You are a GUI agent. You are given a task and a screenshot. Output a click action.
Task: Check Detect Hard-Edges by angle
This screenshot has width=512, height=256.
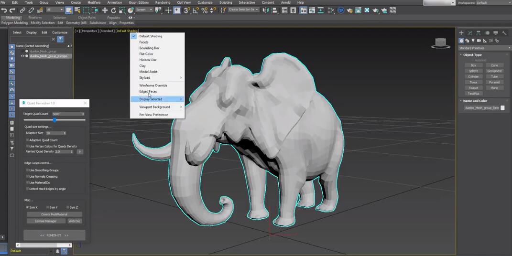(27, 189)
